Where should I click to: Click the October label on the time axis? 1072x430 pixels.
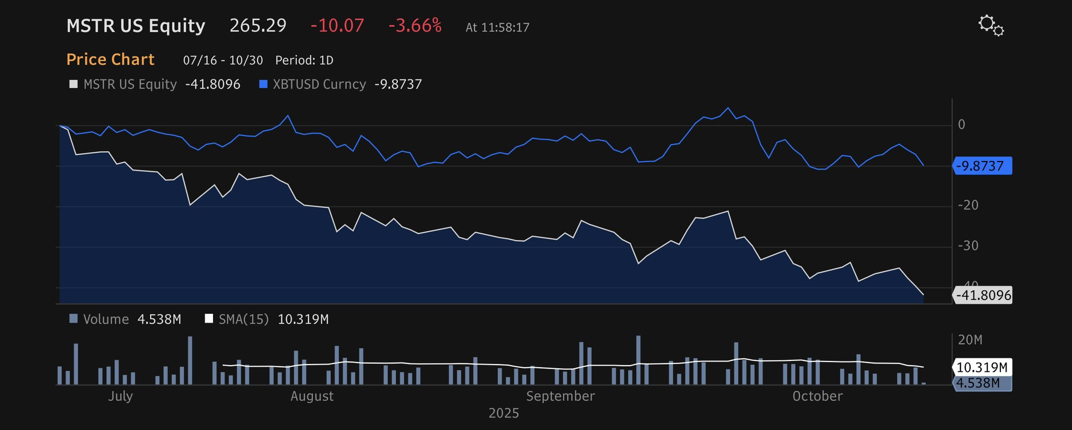click(818, 396)
